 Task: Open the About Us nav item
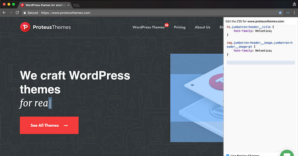pos(203,27)
